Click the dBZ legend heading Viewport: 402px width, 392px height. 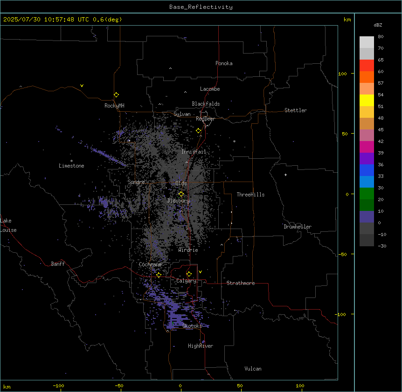point(378,25)
